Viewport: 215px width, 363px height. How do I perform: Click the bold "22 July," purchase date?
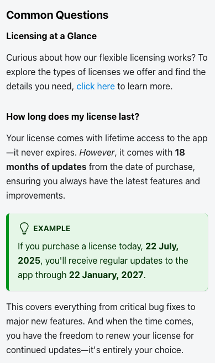[x=162, y=246]
